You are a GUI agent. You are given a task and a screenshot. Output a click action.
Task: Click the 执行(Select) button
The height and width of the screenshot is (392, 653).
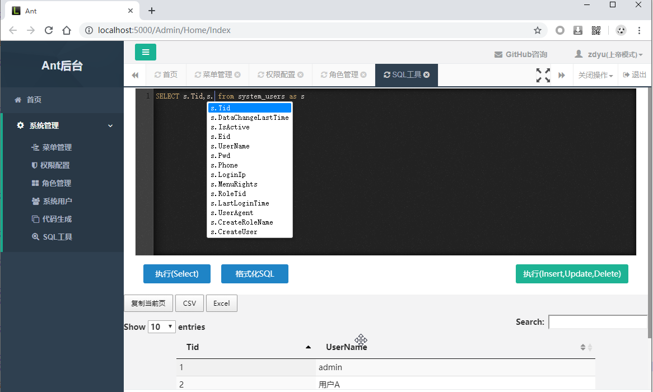pos(177,274)
